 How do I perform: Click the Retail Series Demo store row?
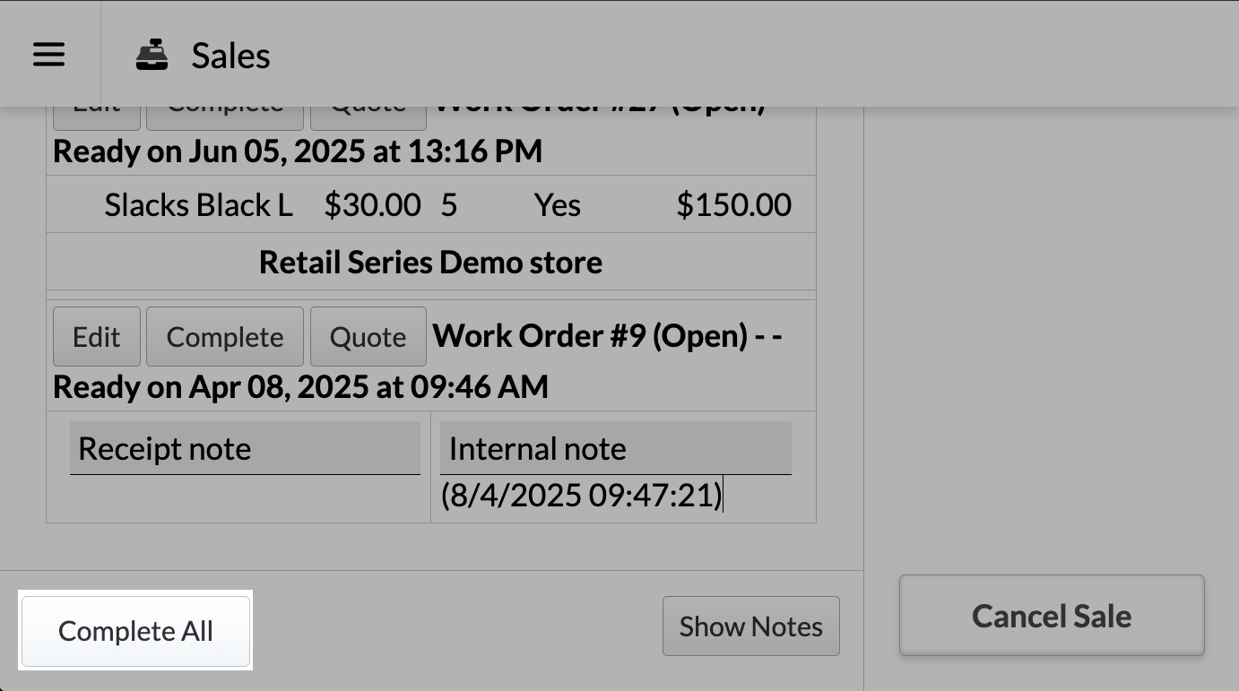[430, 263]
